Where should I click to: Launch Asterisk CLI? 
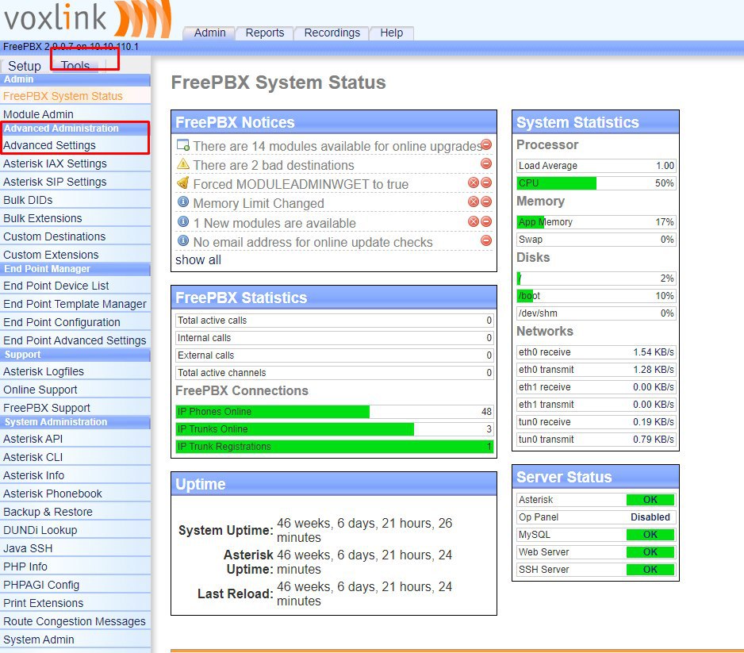click(x=75, y=457)
